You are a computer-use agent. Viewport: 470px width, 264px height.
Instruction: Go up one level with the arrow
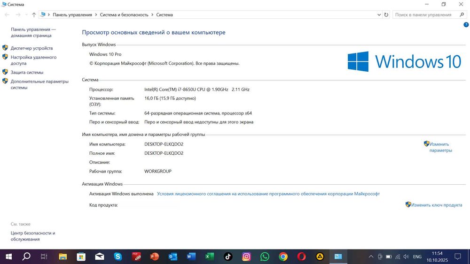[x=34, y=15]
